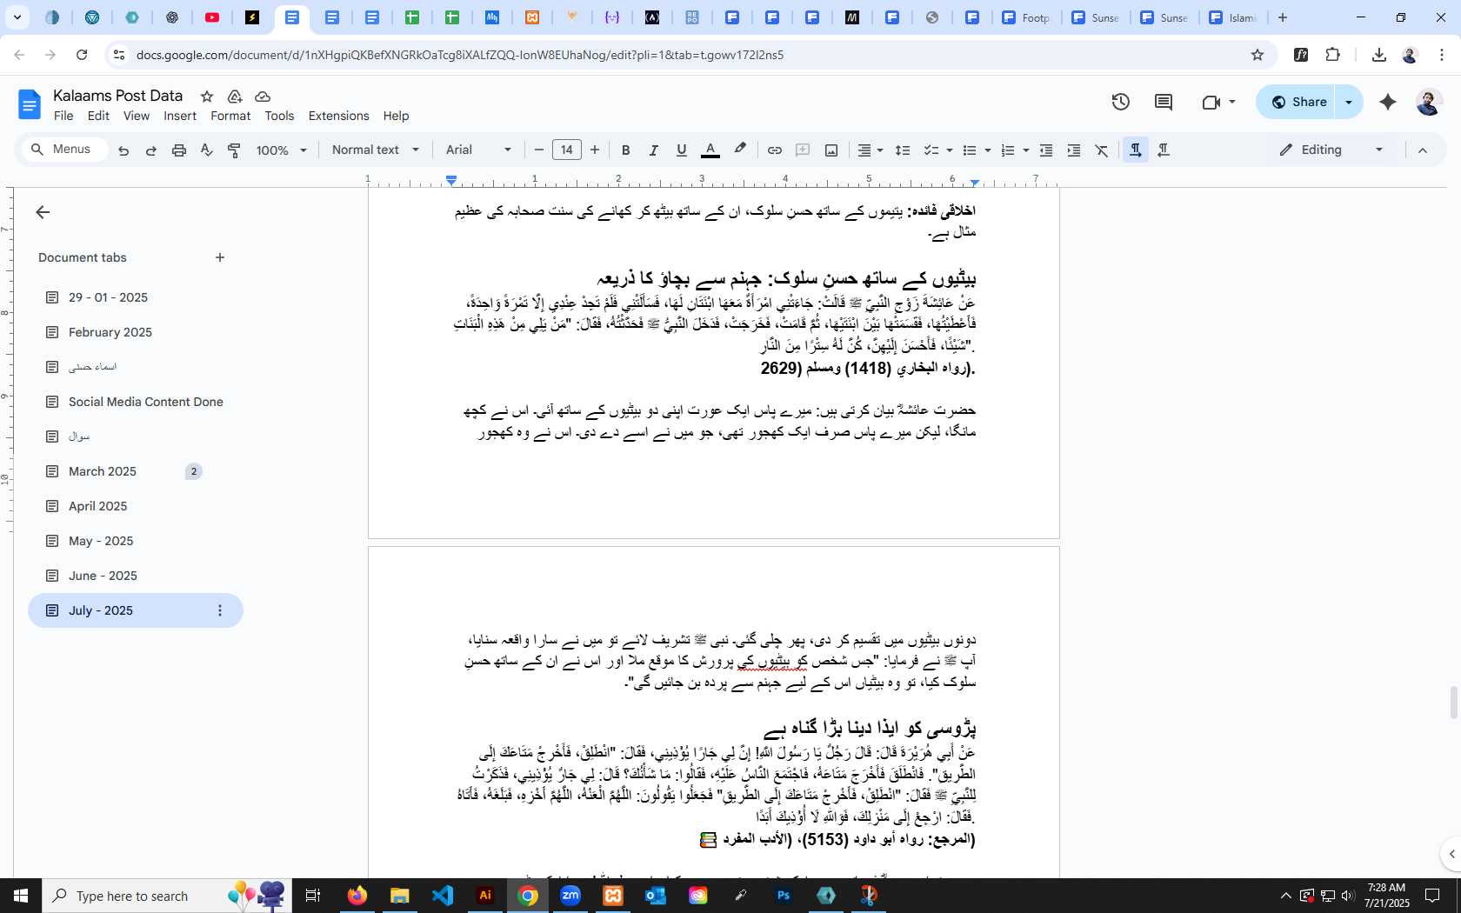The width and height of the screenshot is (1461, 913).
Task: Move document using folder move icon
Action: coord(235,97)
